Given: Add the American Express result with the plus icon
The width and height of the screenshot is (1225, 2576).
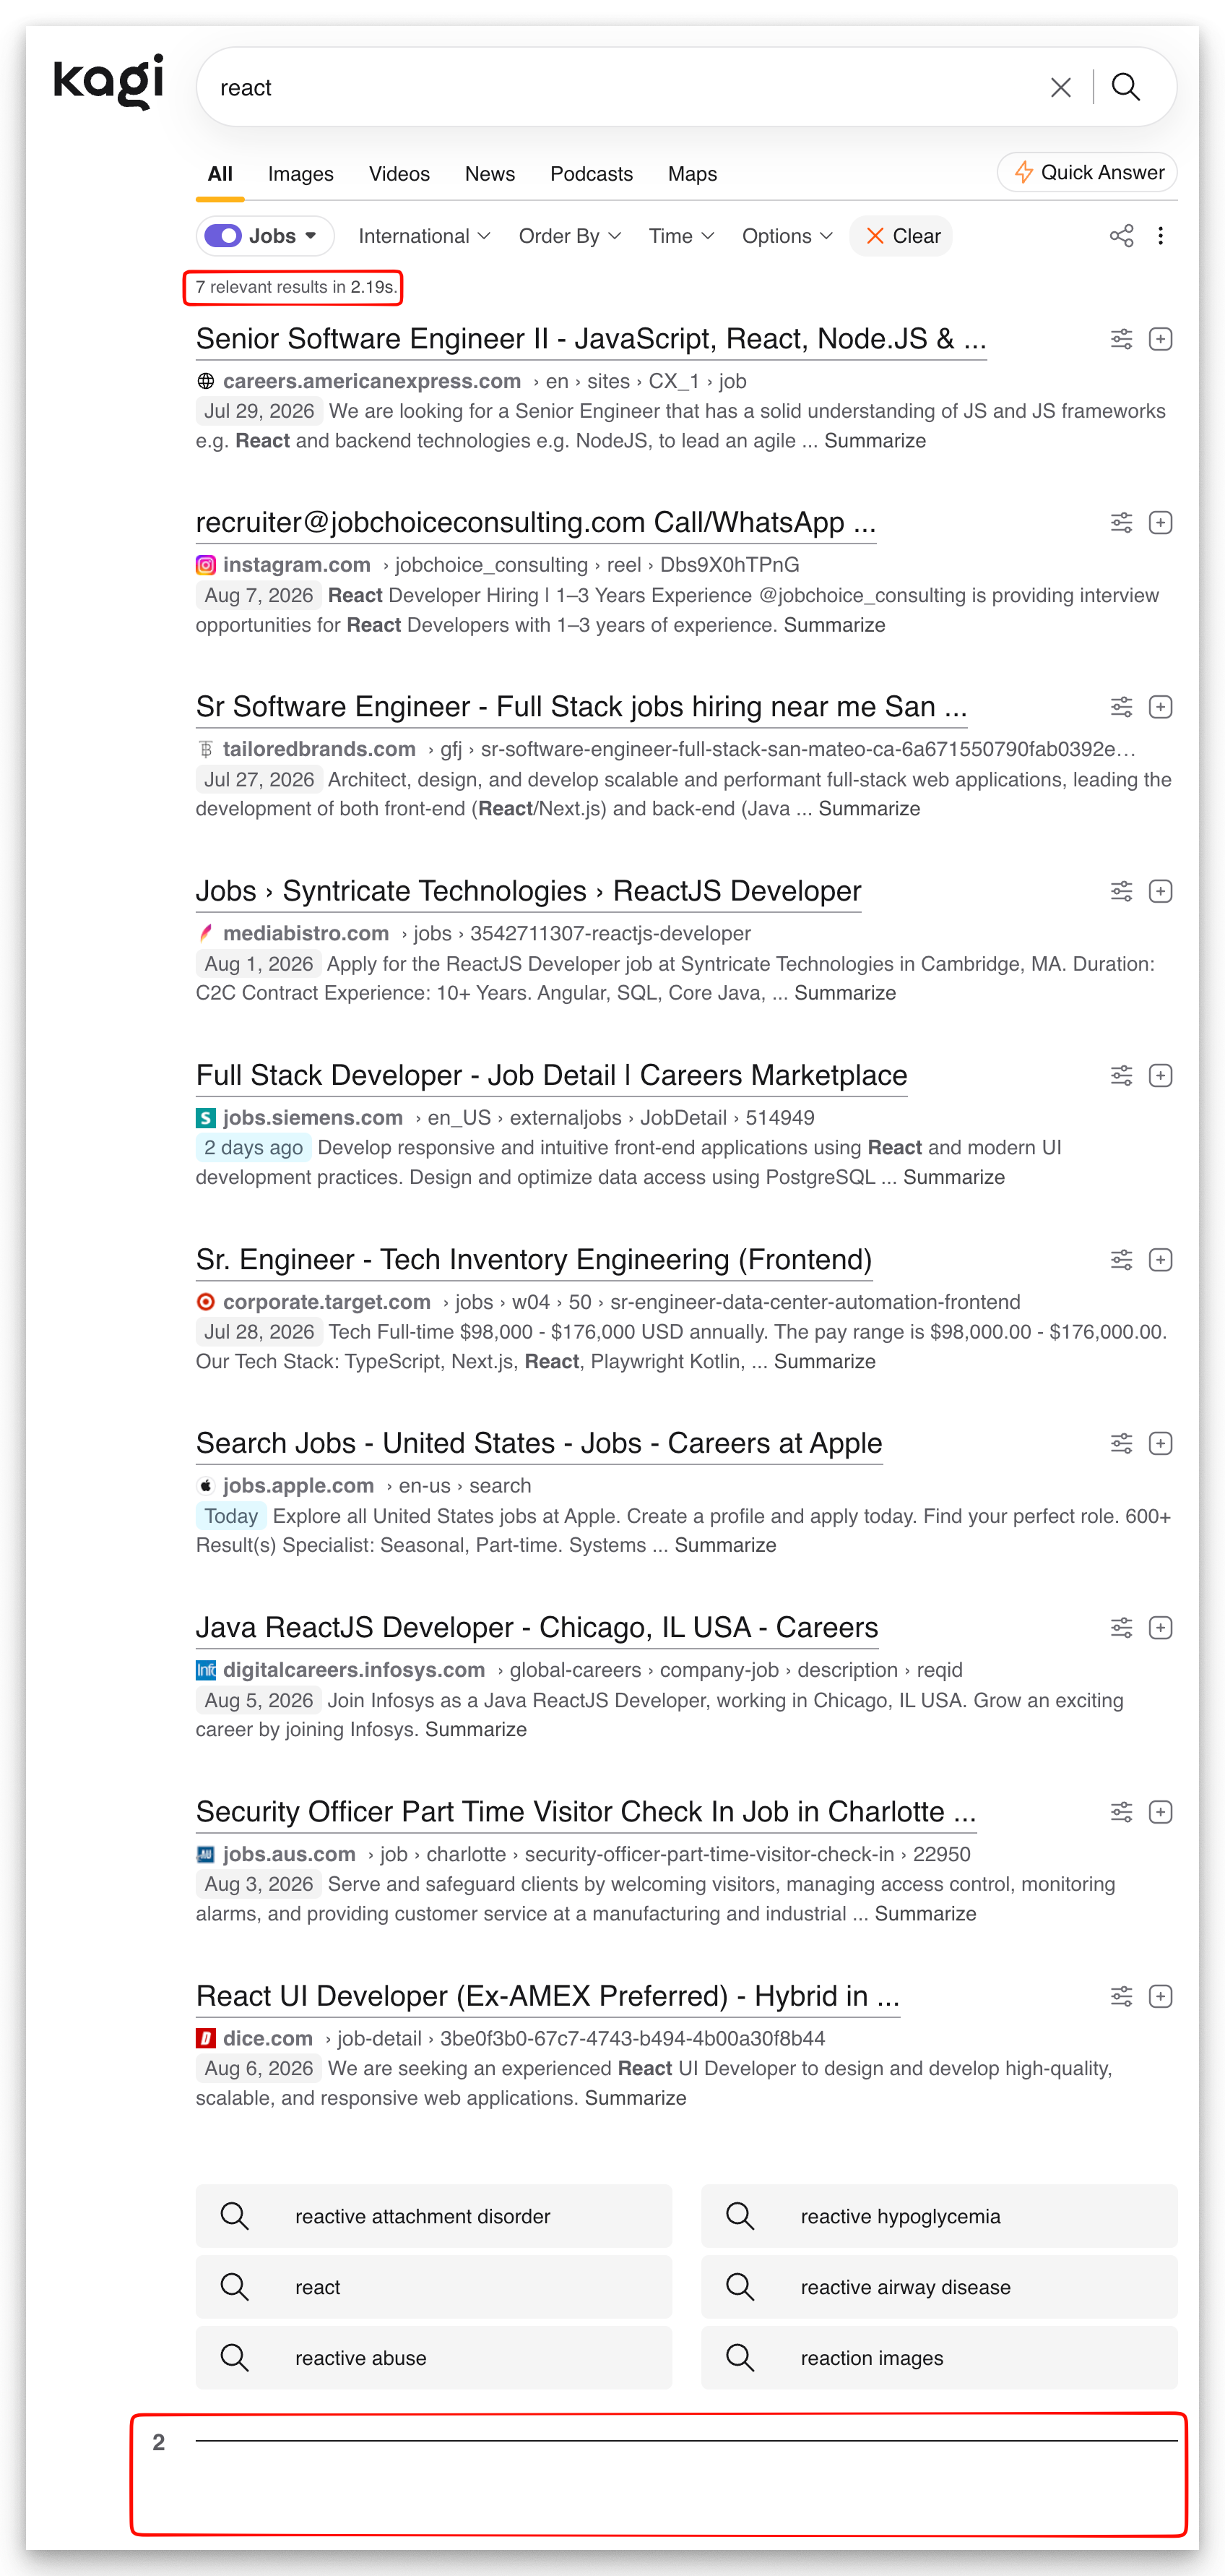Looking at the screenshot, I should (1160, 339).
